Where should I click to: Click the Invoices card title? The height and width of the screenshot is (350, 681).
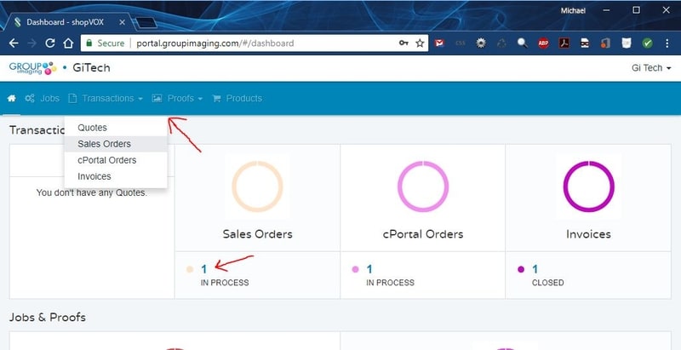tap(588, 234)
